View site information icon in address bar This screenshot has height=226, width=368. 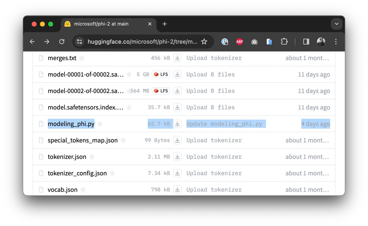point(80,42)
